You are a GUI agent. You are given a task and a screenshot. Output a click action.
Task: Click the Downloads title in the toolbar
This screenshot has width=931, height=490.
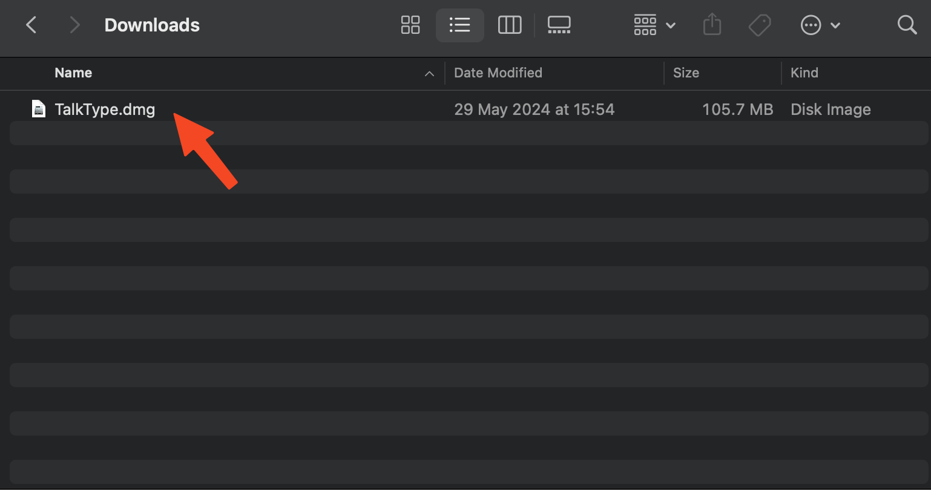tap(152, 25)
